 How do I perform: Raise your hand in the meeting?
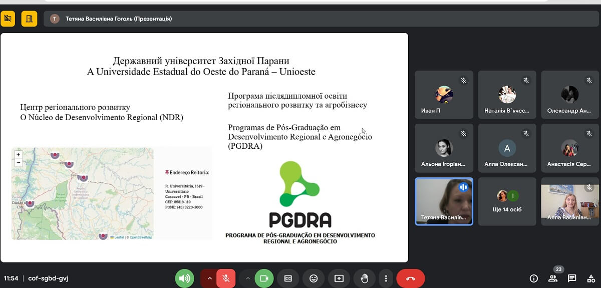click(365, 278)
